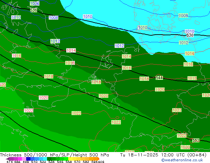Click the map title 'Thickness 500/1000 hPa/SLP/Height 500 hPa'

tap(54, 155)
